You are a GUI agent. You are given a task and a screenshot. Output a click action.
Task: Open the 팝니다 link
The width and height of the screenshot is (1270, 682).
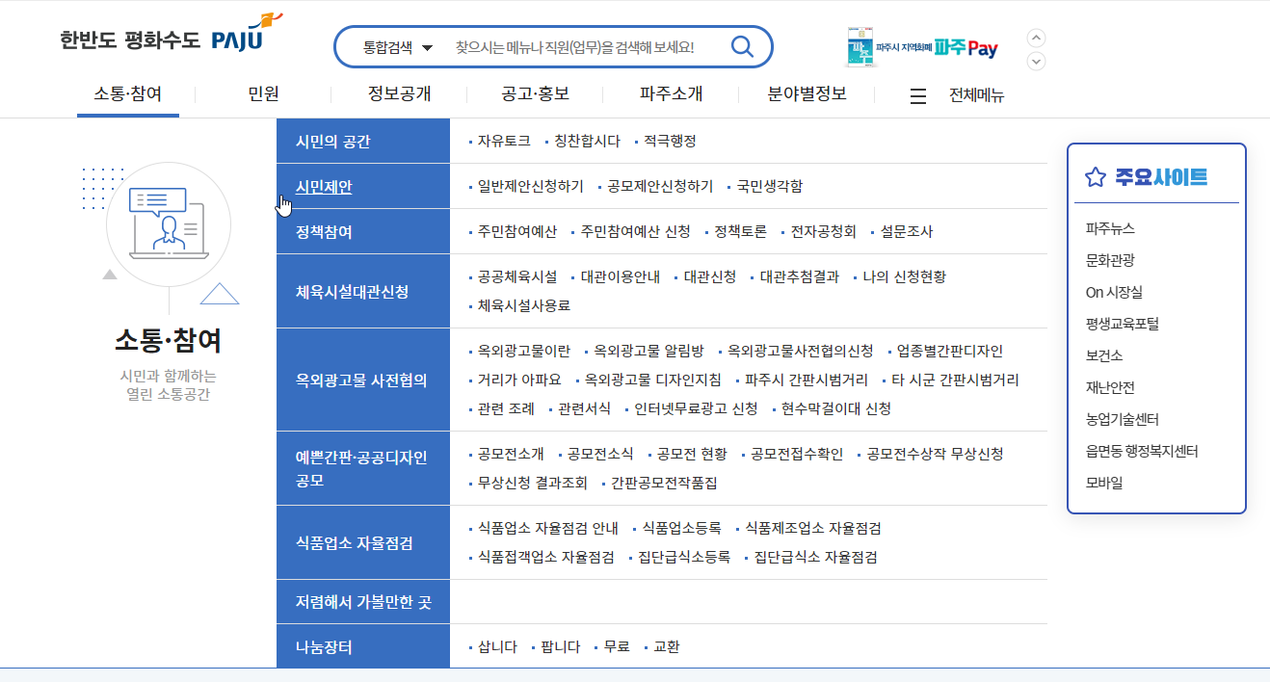click(x=561, y=647)
